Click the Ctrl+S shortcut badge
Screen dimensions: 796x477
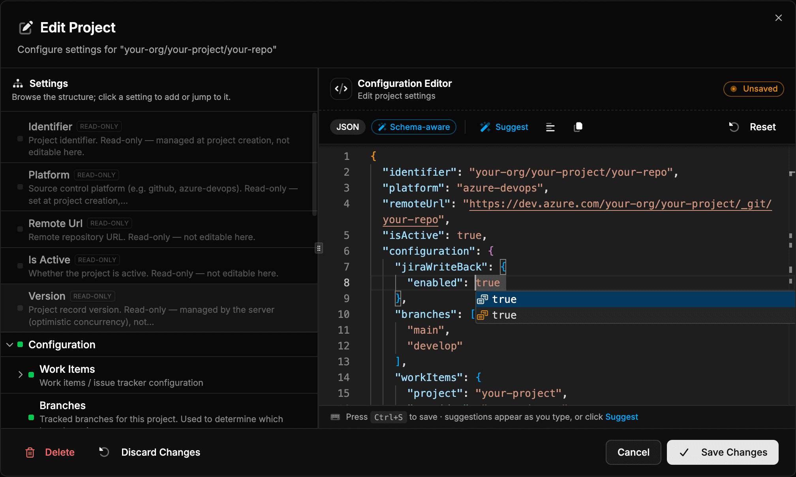coord(389,417)
